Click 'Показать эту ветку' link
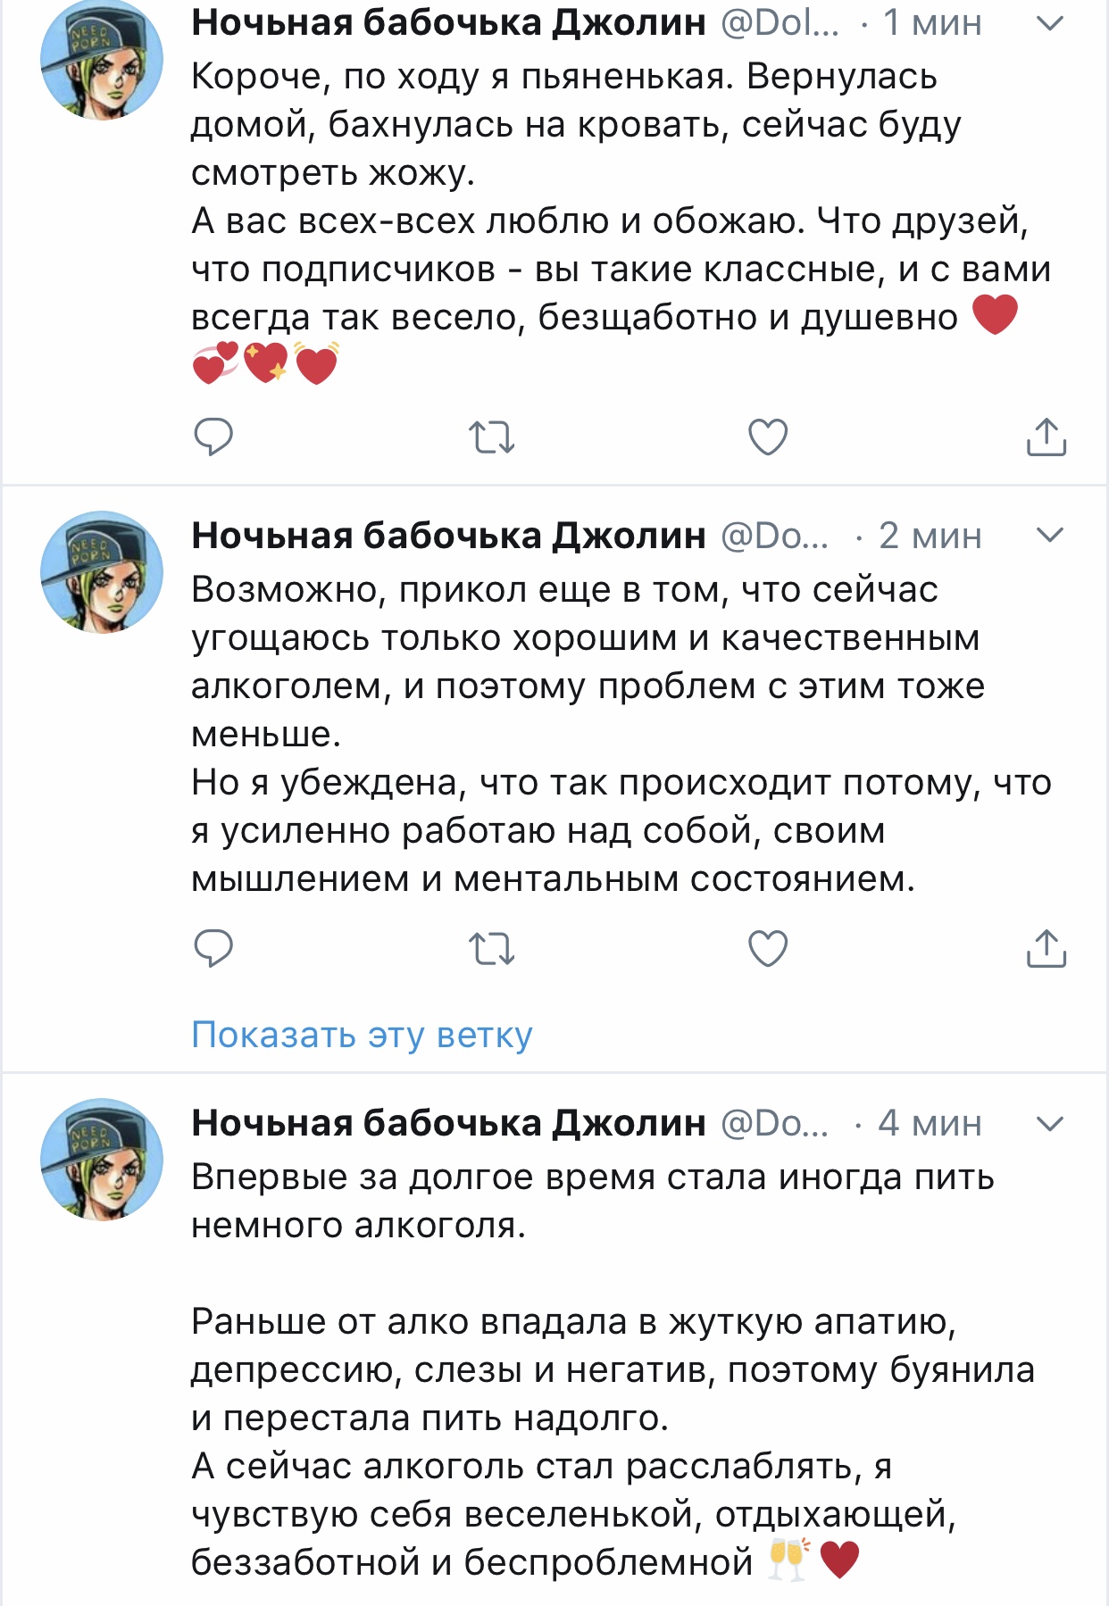This screenshot has height=1606, width=1109. [x=362, y=1035]
